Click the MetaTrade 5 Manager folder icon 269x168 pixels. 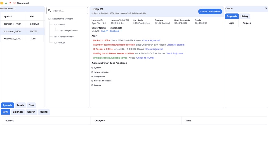(x=49, y=18)
